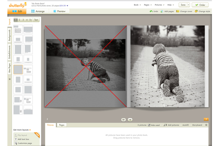Viewport: 219px width, 146px height.
Task: Switch to the Arrange tab
Action: click(38, 11)
